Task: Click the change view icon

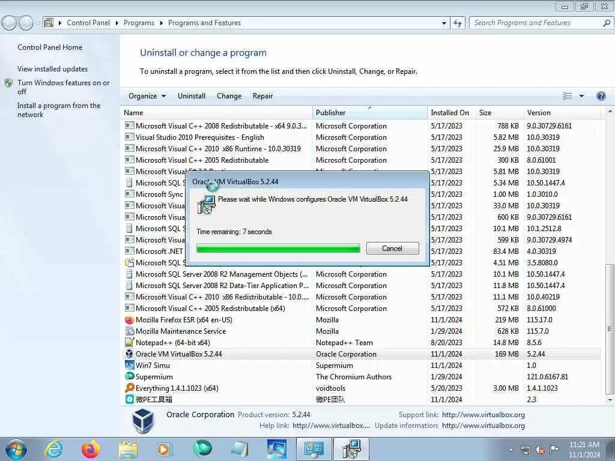Action: coord(567,96)
